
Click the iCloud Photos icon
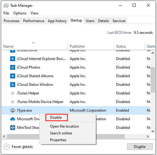13,67
